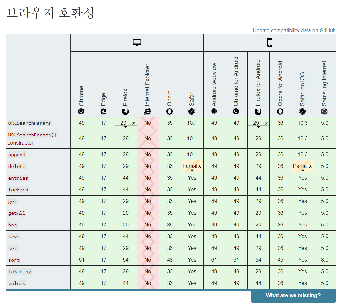Click the Android webview robot icon
Screen dimensions: 341x308
coord(214,112)
